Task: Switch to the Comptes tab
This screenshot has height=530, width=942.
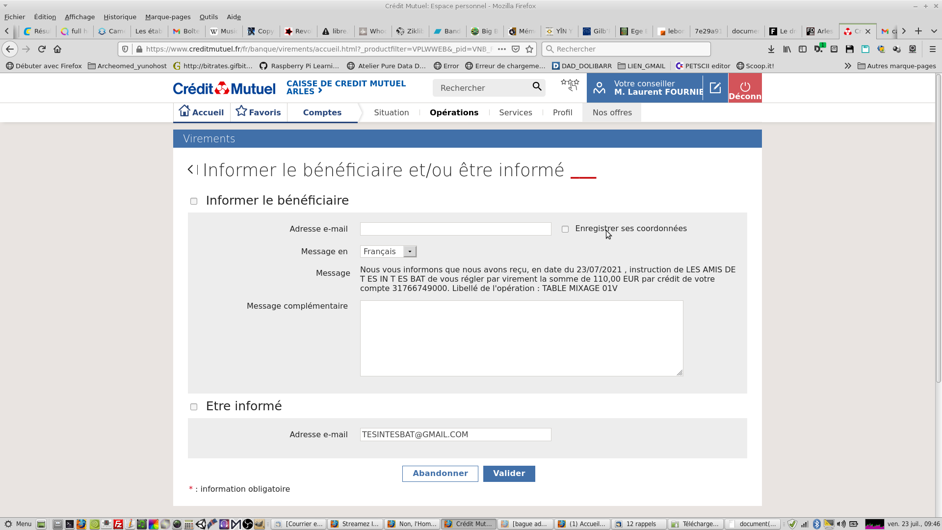Action: [x=322, y=112]
